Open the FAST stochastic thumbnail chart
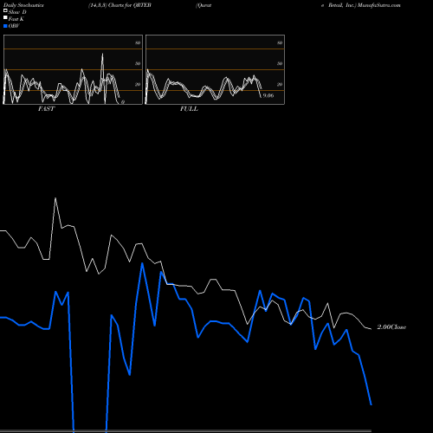Screen dimensions: 433x433 click(73, 69)
